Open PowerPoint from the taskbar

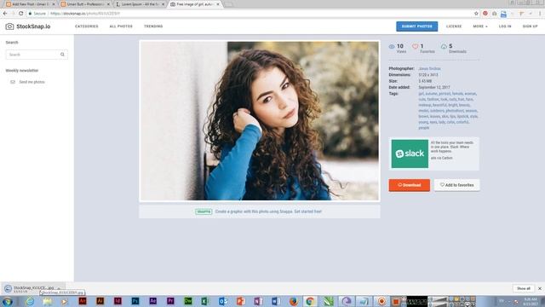coord(240,301)
